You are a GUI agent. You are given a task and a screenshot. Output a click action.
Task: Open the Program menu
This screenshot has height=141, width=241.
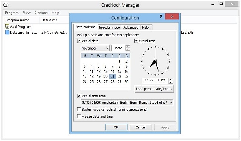click(12, 13)
